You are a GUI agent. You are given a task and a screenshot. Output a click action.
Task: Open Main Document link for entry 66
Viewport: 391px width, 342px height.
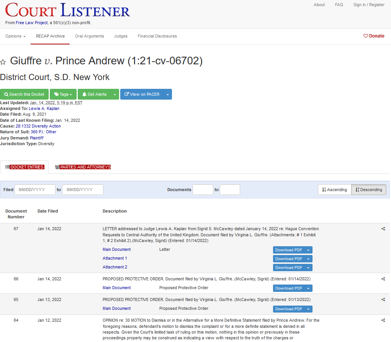pos(117,288)
